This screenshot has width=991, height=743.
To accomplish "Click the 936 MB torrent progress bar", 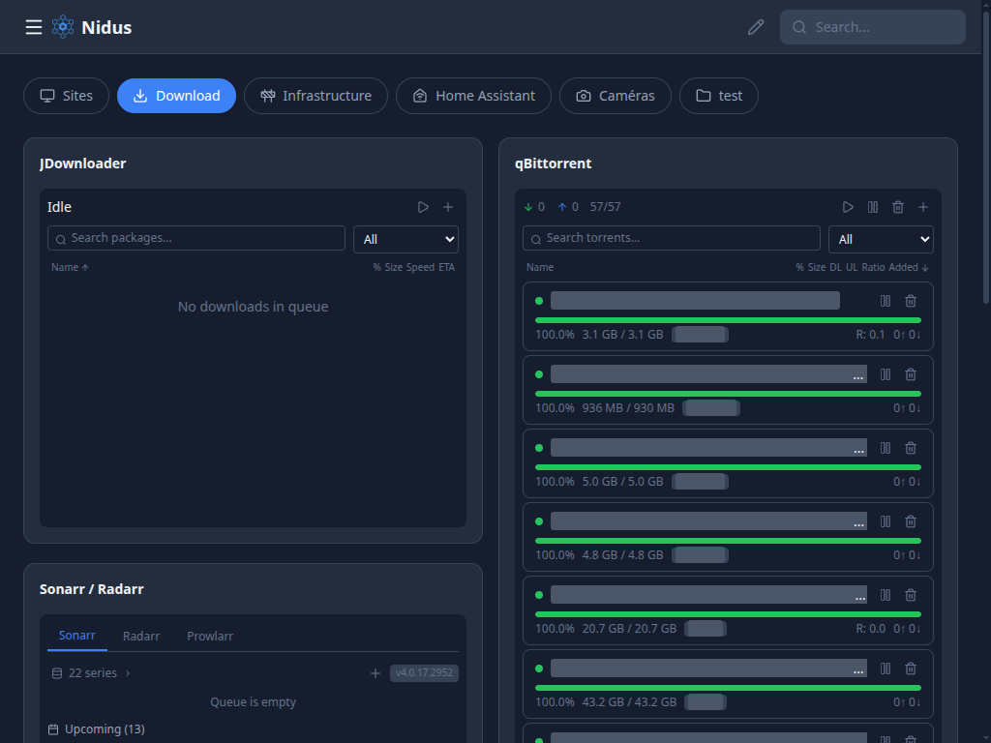I will [x=728, y=394].
